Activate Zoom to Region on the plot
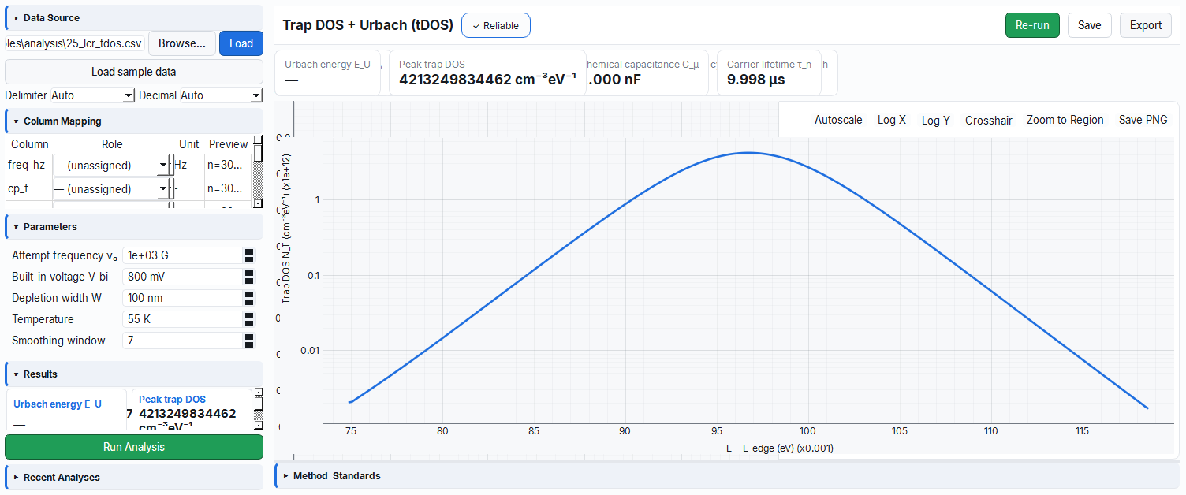The image size is (1186, 495). click(x=1065, y=120)
